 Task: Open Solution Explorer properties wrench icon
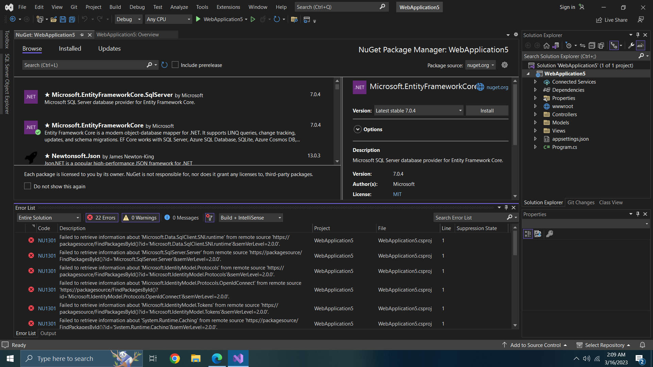coord(631,46)
